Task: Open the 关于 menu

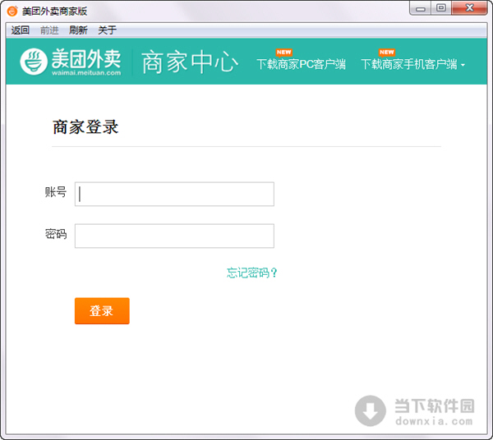Action: 107,30
